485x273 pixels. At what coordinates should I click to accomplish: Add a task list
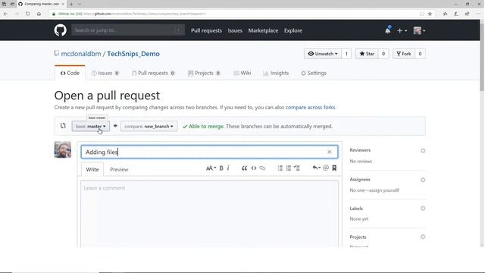297,168
